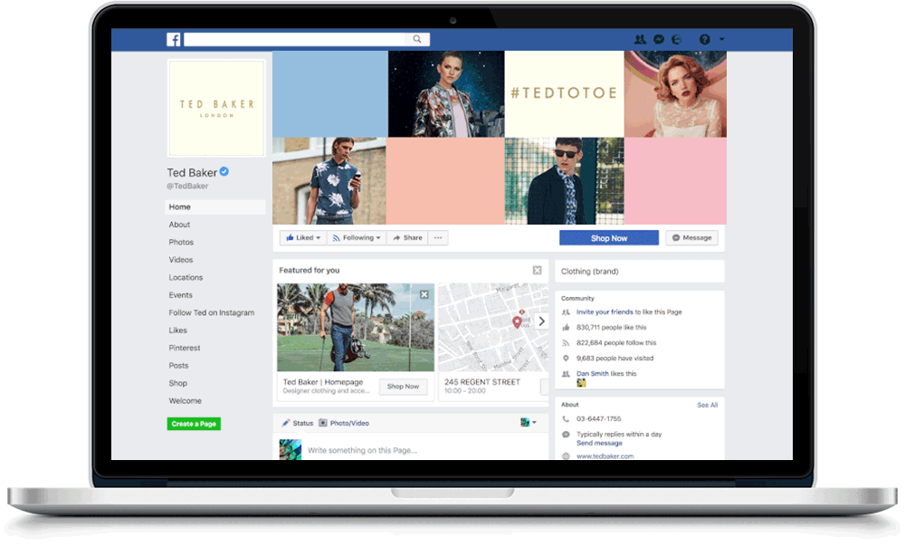Click the phone icon in About
The height and width of the screenshot is (547, 905).
(566, 419)
